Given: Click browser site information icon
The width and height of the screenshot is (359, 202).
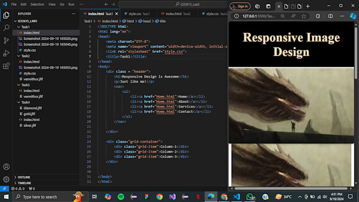Looking at the screenshot, I should pos(237,16).
